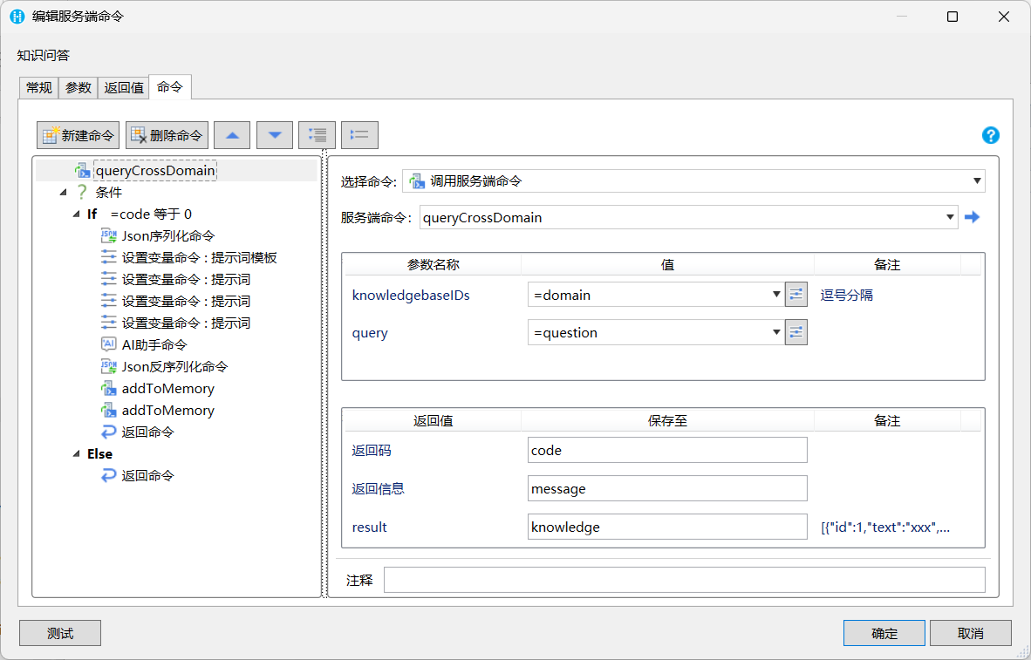The image size is (1031, 660).
Task: Move command down with the down-arrow button
Action: 275,135
